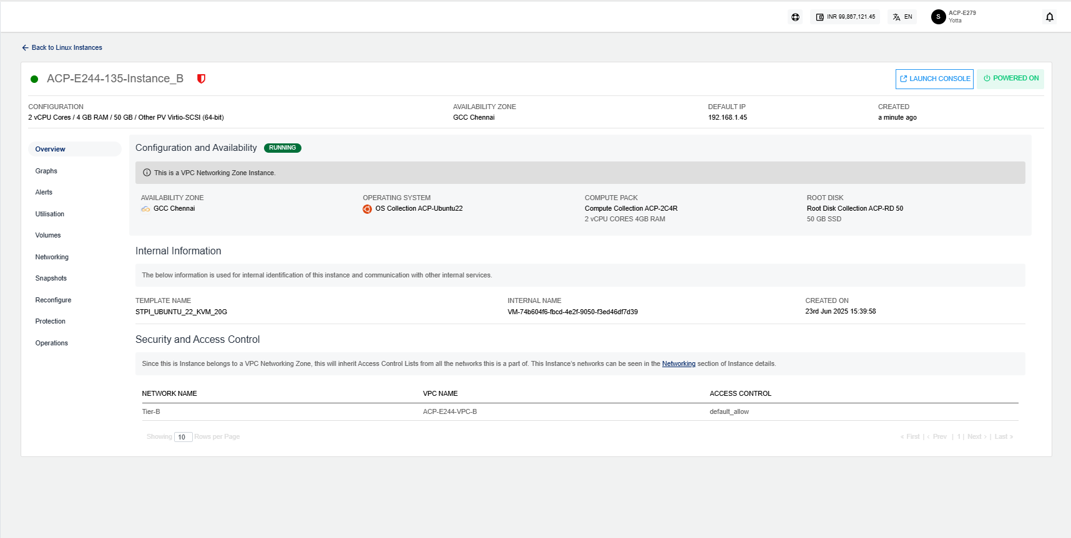
Task: Open the Reconfigure section
Action: point(53,300)
